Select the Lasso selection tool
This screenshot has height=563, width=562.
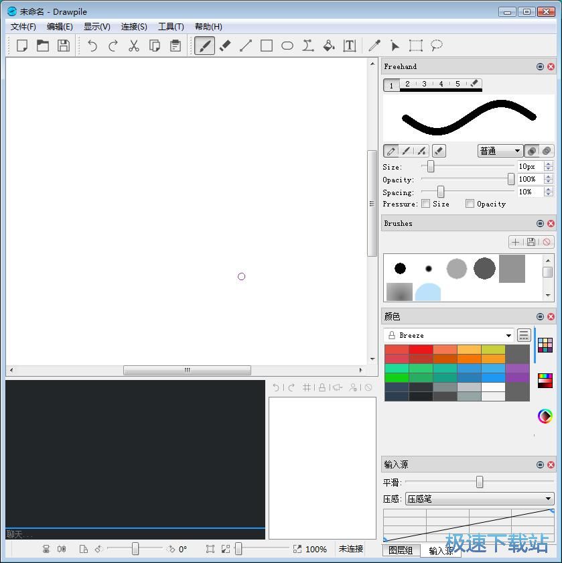point(435,46)
